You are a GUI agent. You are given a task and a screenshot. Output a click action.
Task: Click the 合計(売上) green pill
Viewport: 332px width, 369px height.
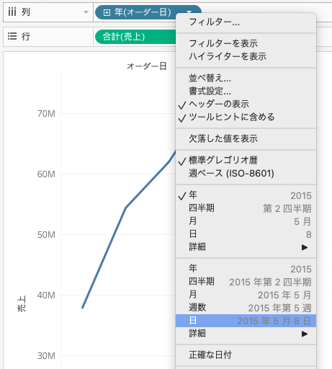135,37
